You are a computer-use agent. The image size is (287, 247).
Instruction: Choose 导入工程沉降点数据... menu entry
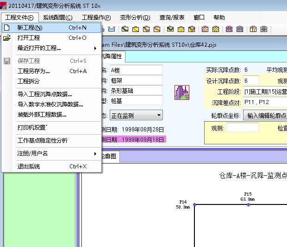pyautogui.click(x=51, y=94)
